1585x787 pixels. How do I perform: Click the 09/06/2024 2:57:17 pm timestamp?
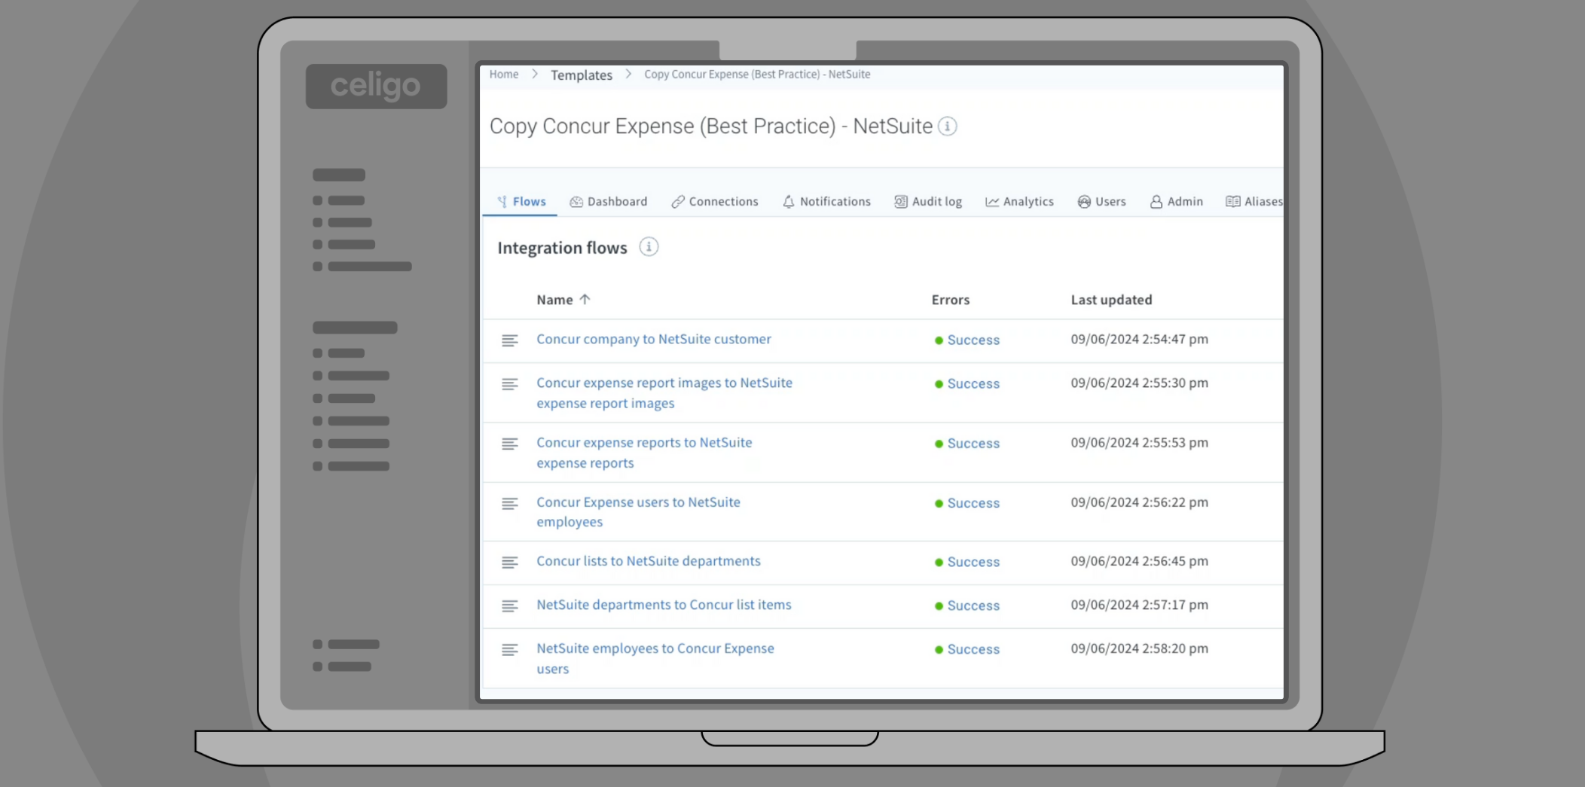(x=1139, y=604)
